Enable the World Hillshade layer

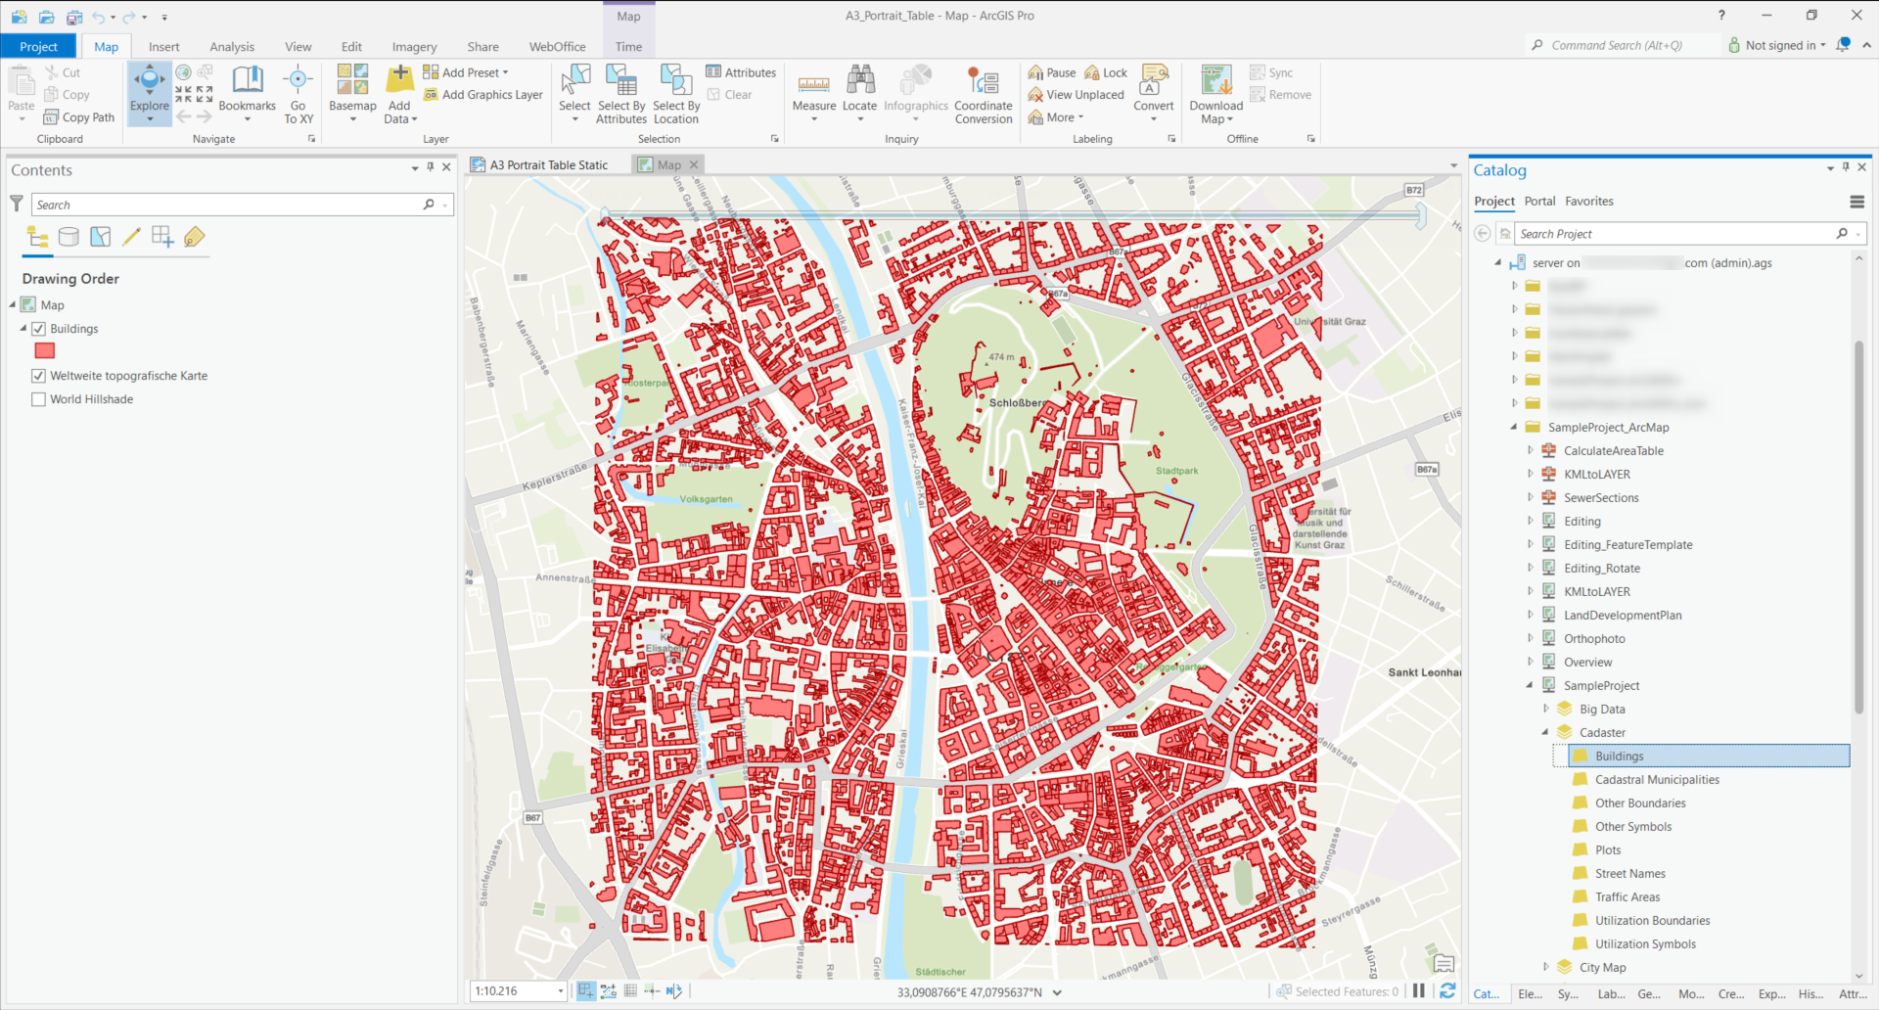point(38,398)
